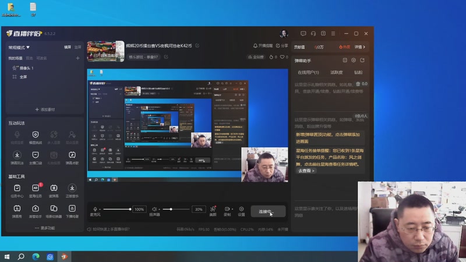Open 详情 details chevron
The image size is (466, 262).
coord(359,47)
